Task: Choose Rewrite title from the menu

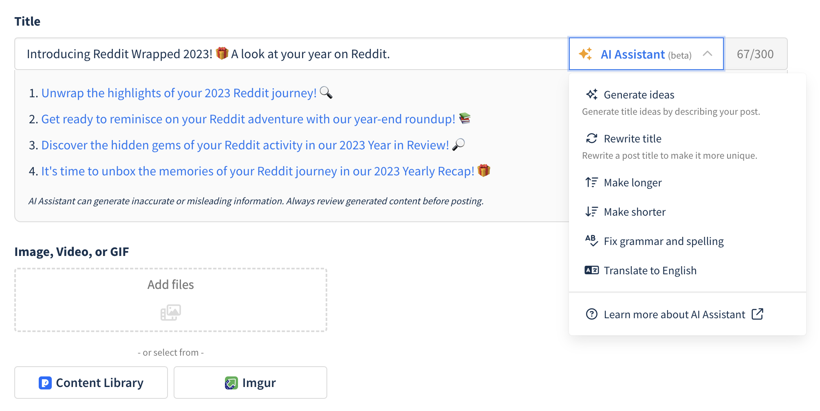Action: [633, 139]
